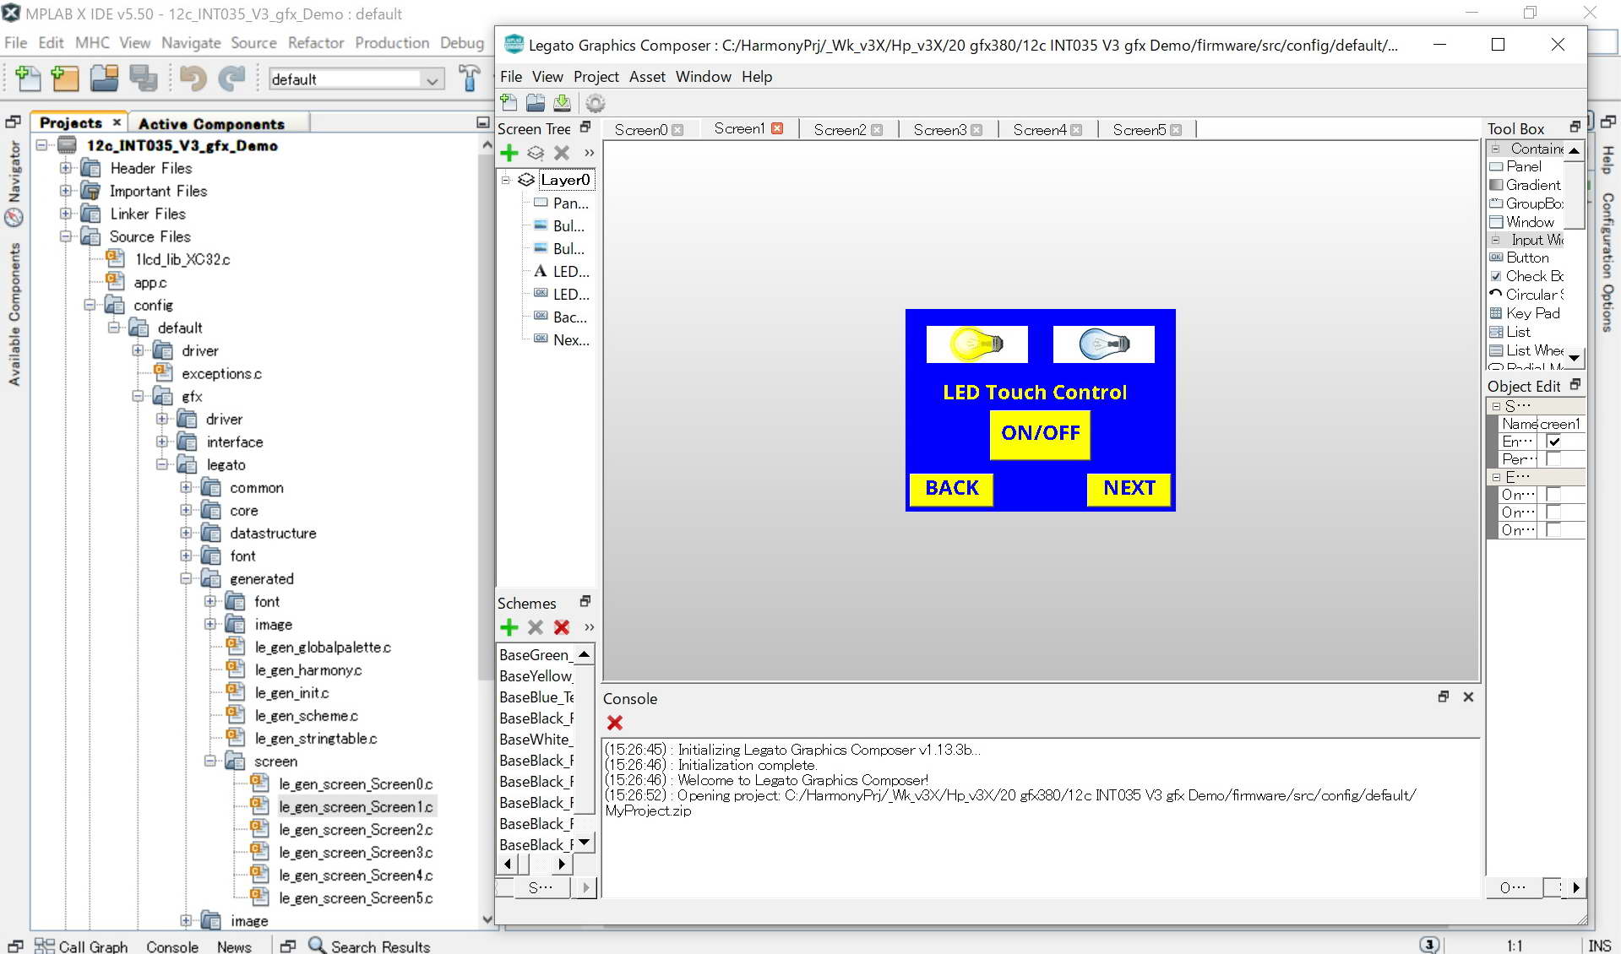Open the News tab at bottom
The height and width of the screenshot is (954, 1621).
pos(234,946)
